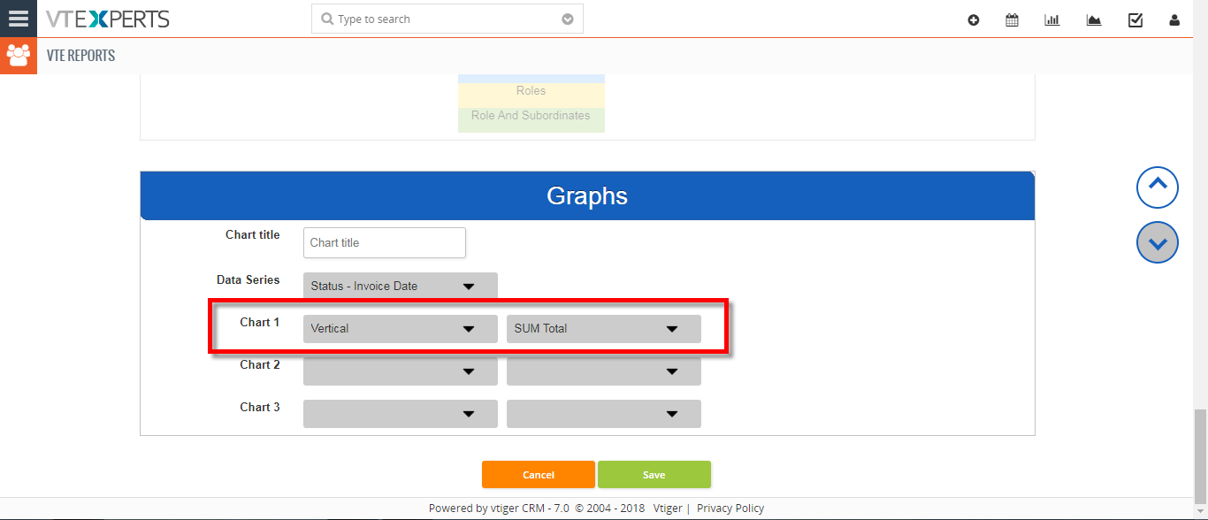This screenshot has width=1208, height=520.
Task: Click the Chart 2 label
Action: click(260, 365)
